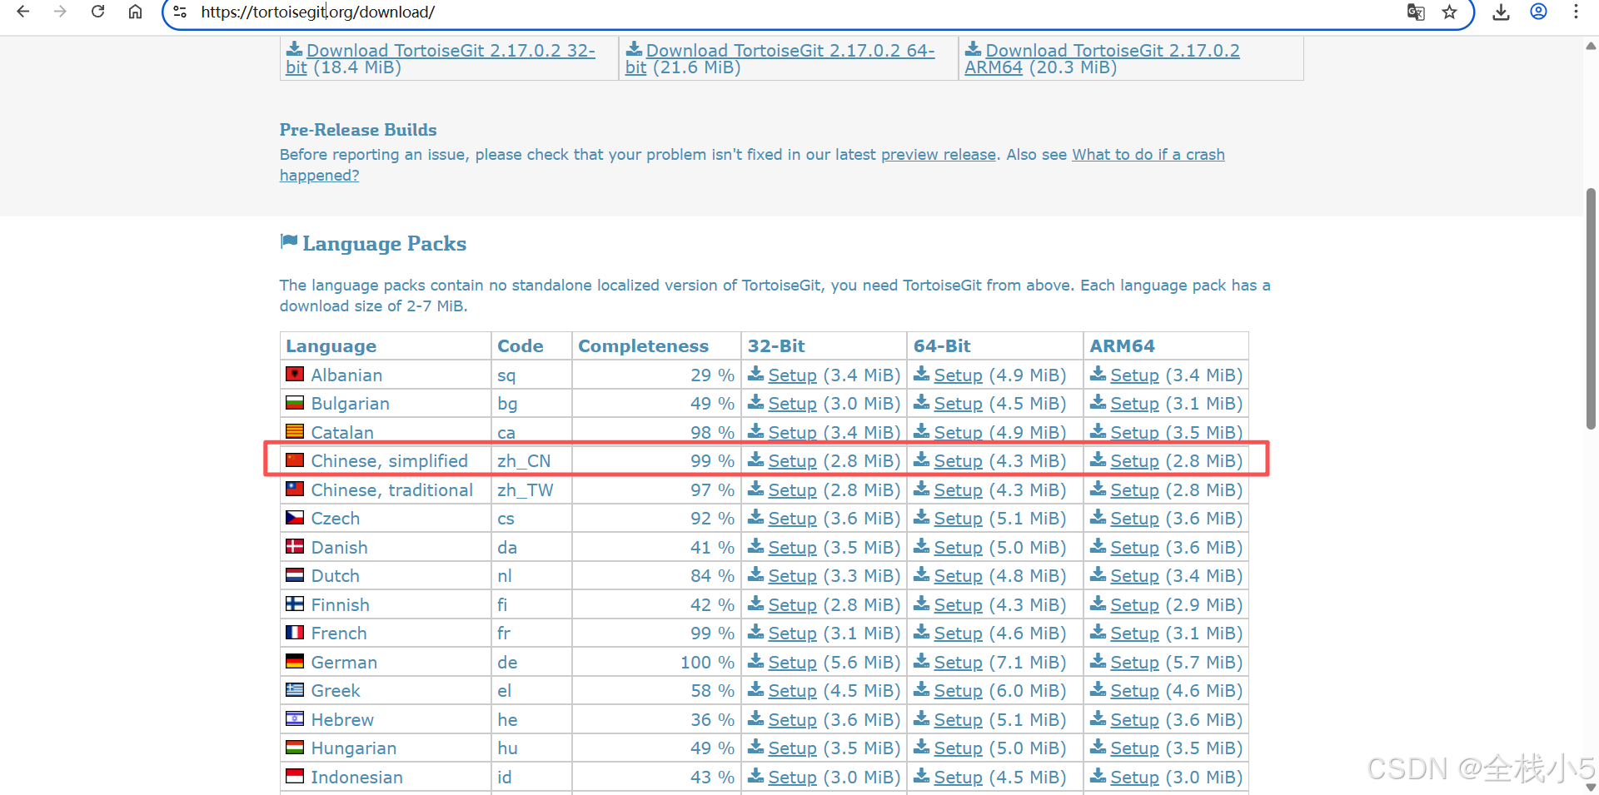The width and height of the screenshot is (1599, 795).
Task: Click Hebrew flag icon
Action: tap(295, 718)
